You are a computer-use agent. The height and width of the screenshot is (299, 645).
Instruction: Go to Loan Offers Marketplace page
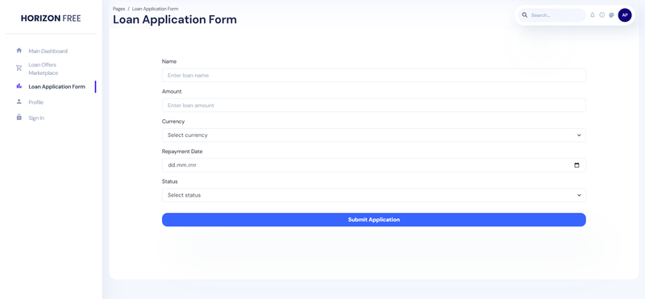[x=44, y=69]
